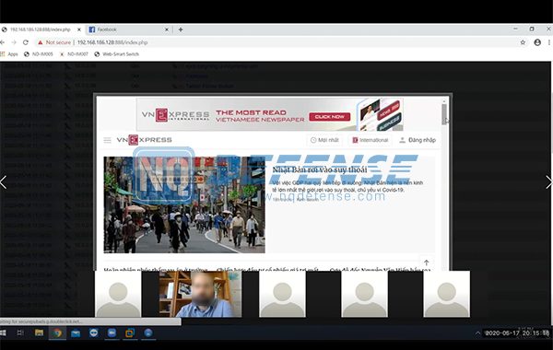Click the taskbar date and time clock
The image size is (553, 350).
[x=517, y=332]
